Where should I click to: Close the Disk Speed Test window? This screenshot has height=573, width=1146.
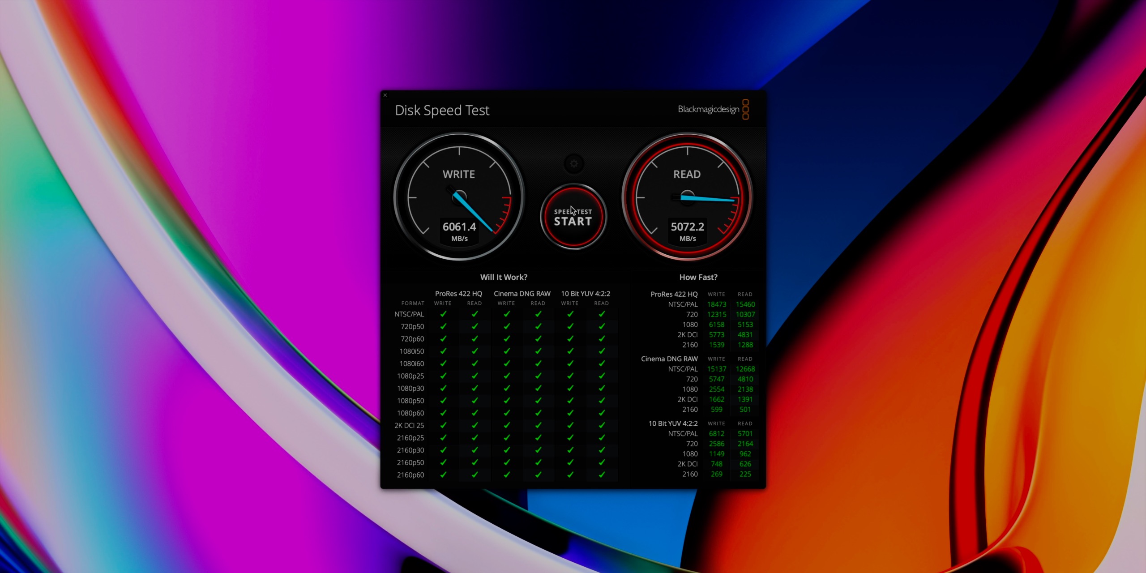pos(385,95)
